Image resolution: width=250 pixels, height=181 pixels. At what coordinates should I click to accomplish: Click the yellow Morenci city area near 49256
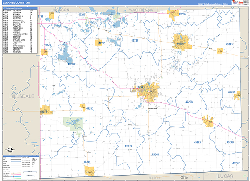[x=89, y=170]
